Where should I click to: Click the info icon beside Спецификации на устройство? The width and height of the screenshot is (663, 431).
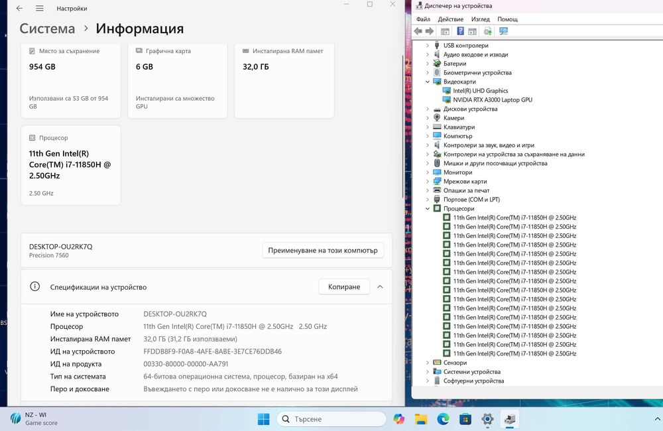coord(34,286)
